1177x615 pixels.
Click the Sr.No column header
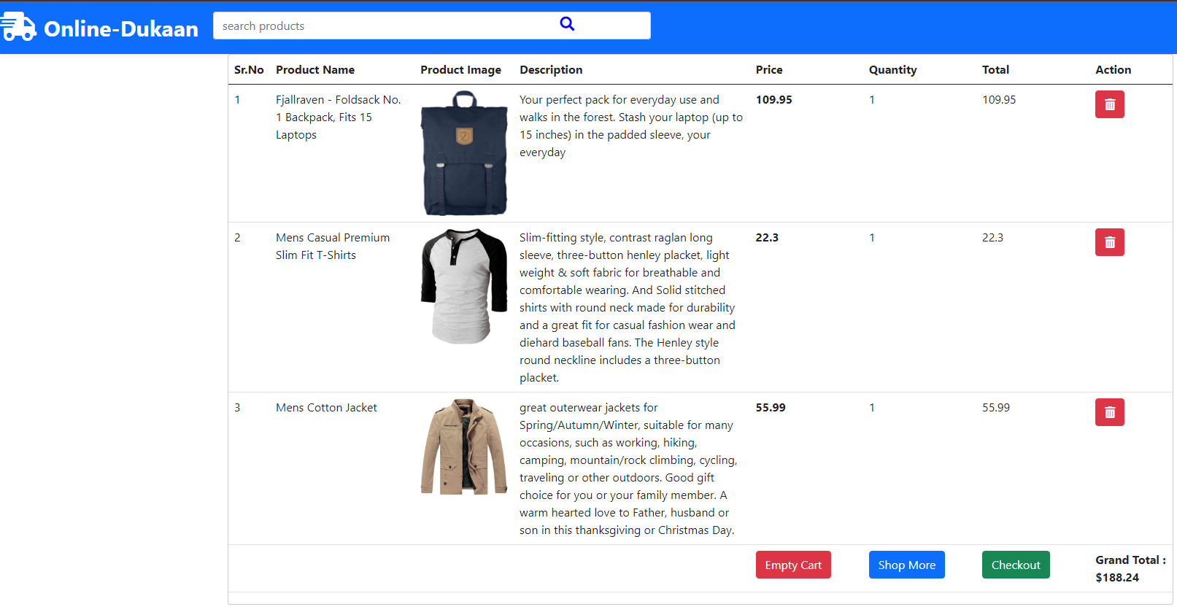[249, 70]
